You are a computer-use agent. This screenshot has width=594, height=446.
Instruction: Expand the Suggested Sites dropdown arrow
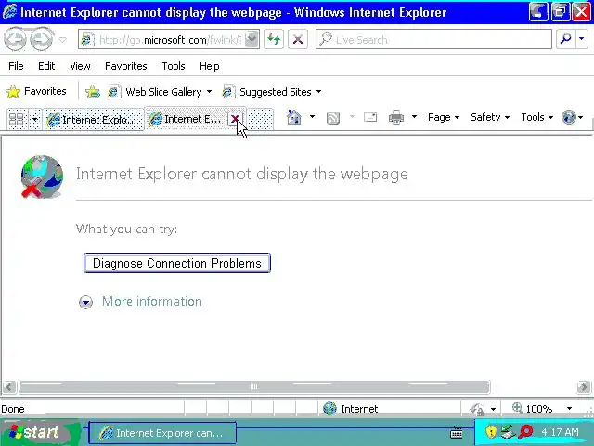pos(318,92)
